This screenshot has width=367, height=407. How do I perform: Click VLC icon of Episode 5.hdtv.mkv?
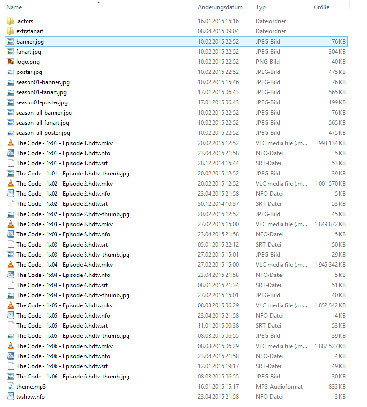[10, 305]
